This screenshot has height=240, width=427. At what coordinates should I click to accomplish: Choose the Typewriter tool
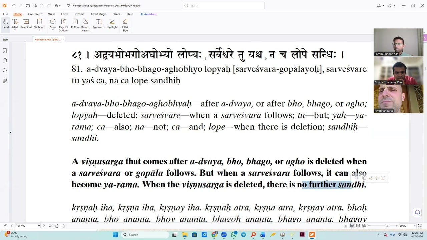[x=99, y=23]
